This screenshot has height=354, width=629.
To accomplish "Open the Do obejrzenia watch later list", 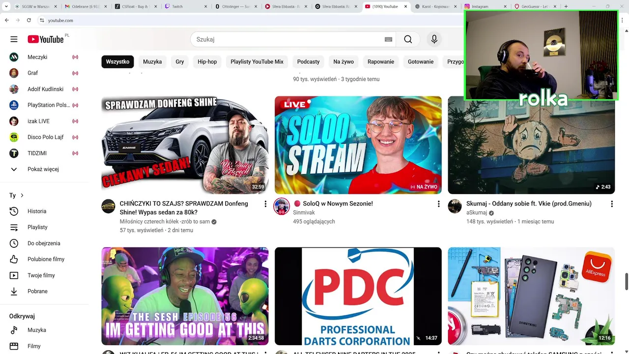I will tap(44, 243).
